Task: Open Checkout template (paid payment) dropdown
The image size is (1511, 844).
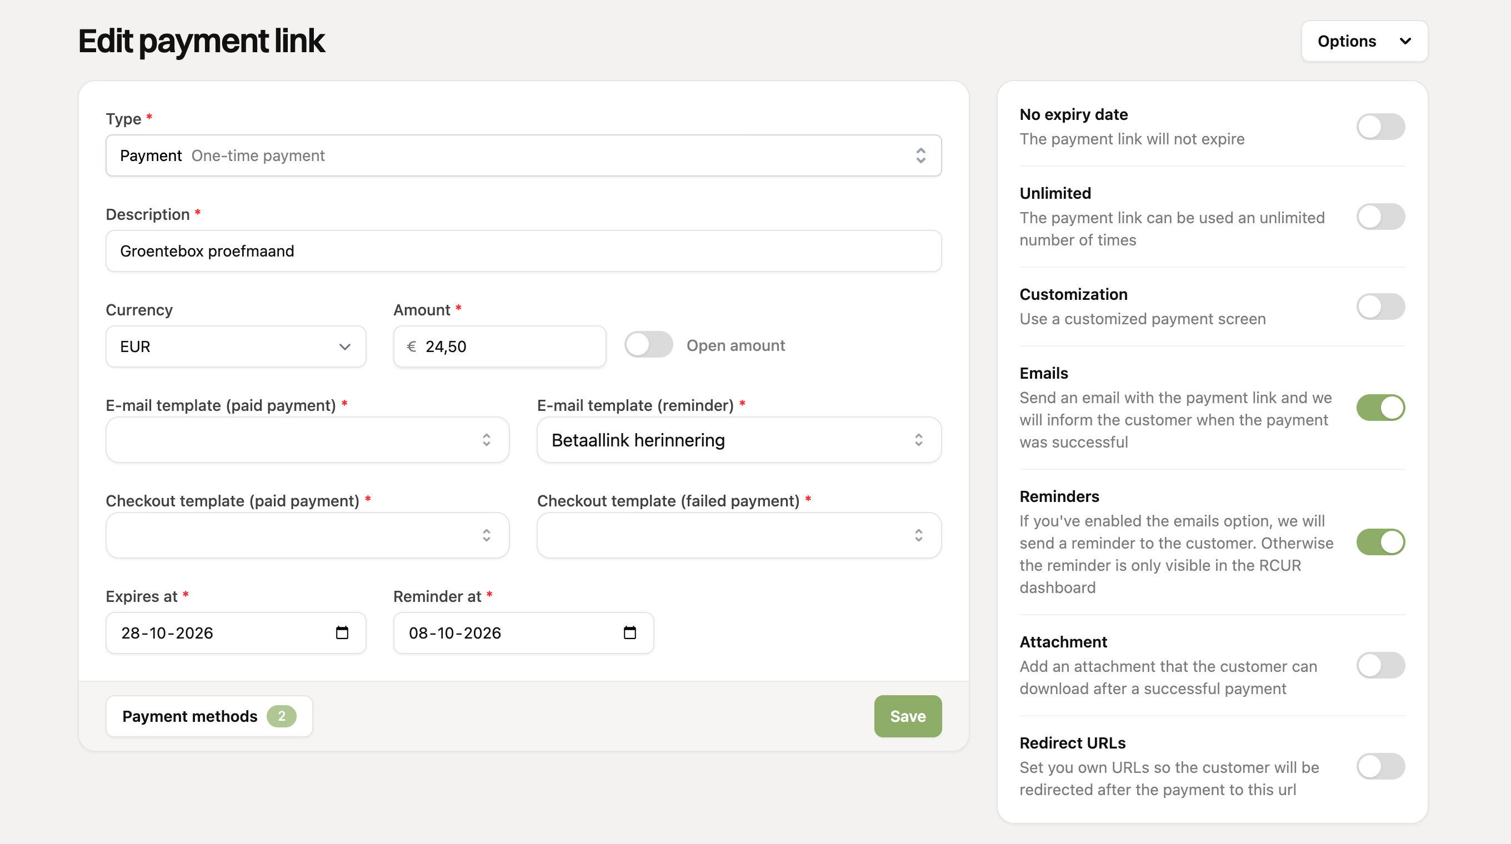Action: [x=307, y=535]
